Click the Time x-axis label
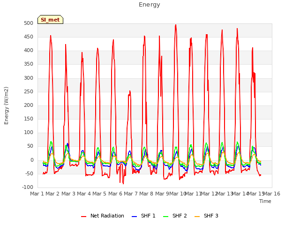Image resolution: width=300 pixels, height=225 pixels. coord(265,201)
